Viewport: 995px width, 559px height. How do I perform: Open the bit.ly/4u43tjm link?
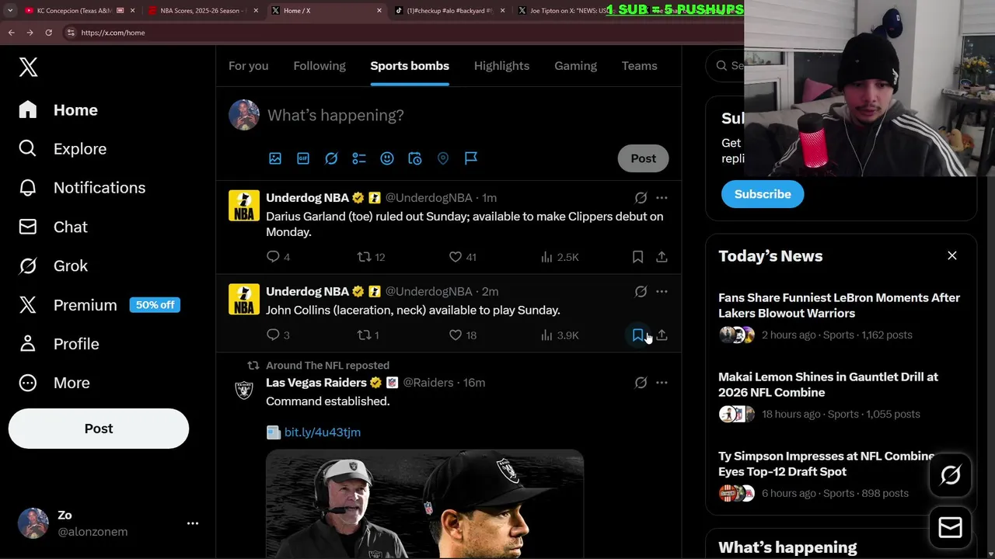(323, 432)
